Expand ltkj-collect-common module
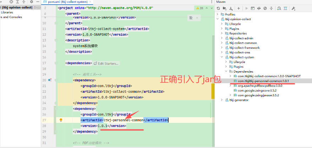Screen dimensions: 312x148 pos(222,43)
